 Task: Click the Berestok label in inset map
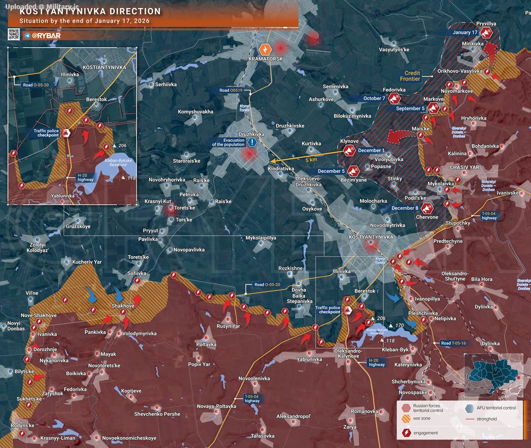[97, 99]
